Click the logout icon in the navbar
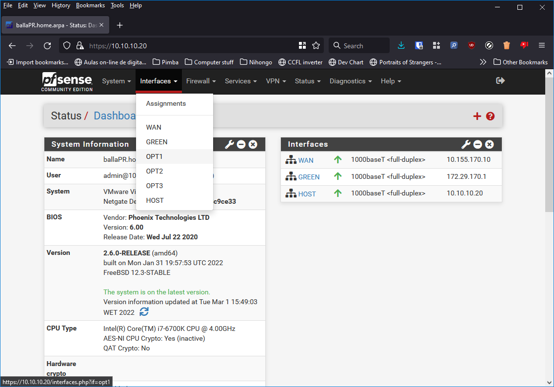Viewport: 554px width, 387px height. click(x=500, y=81)
